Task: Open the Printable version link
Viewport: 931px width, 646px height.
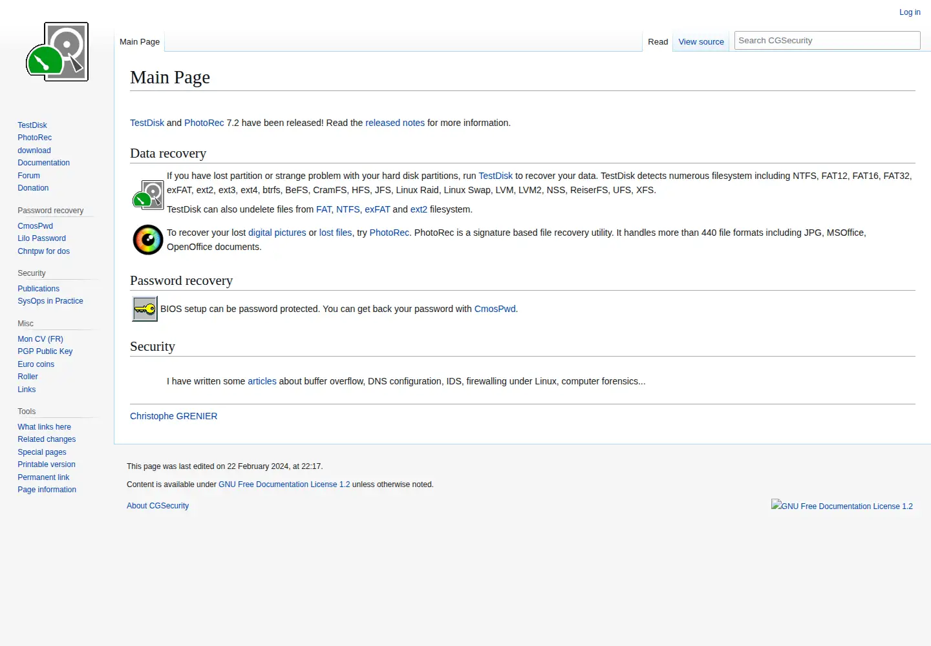Action: (47, 464)
